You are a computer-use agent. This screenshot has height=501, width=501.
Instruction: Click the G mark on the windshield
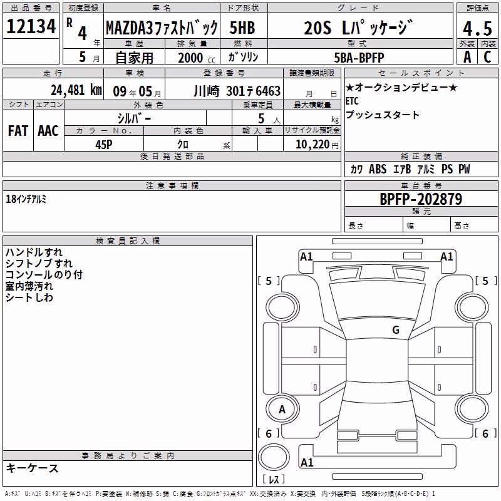[396, 330]
